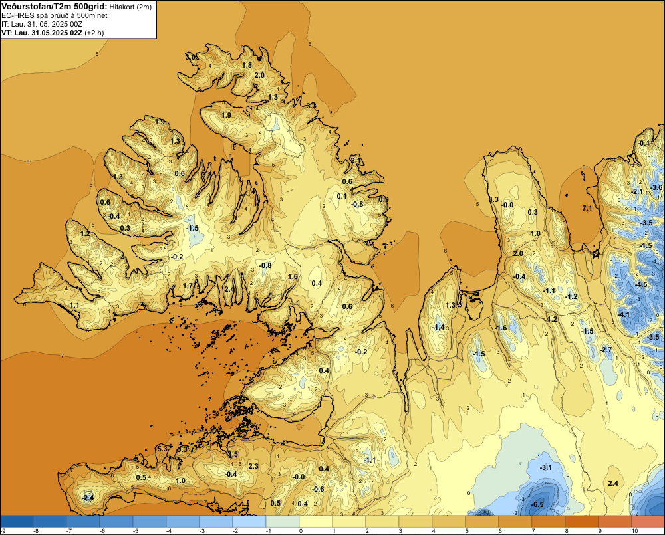Click the legend swatch between -3 and -2
The height and width of the screenshot is (535, 665).
point(216,521)
